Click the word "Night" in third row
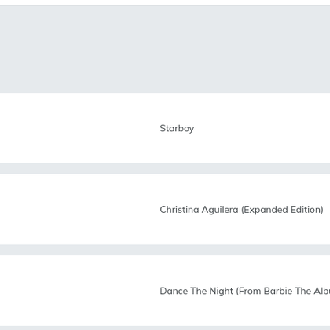The image size is (330, 330). pos(221,291)
